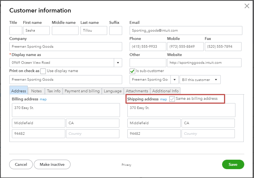Viewport: 254px width, 178px height.
Task: Open the billing address map link
Action: [x=43, y=99]
